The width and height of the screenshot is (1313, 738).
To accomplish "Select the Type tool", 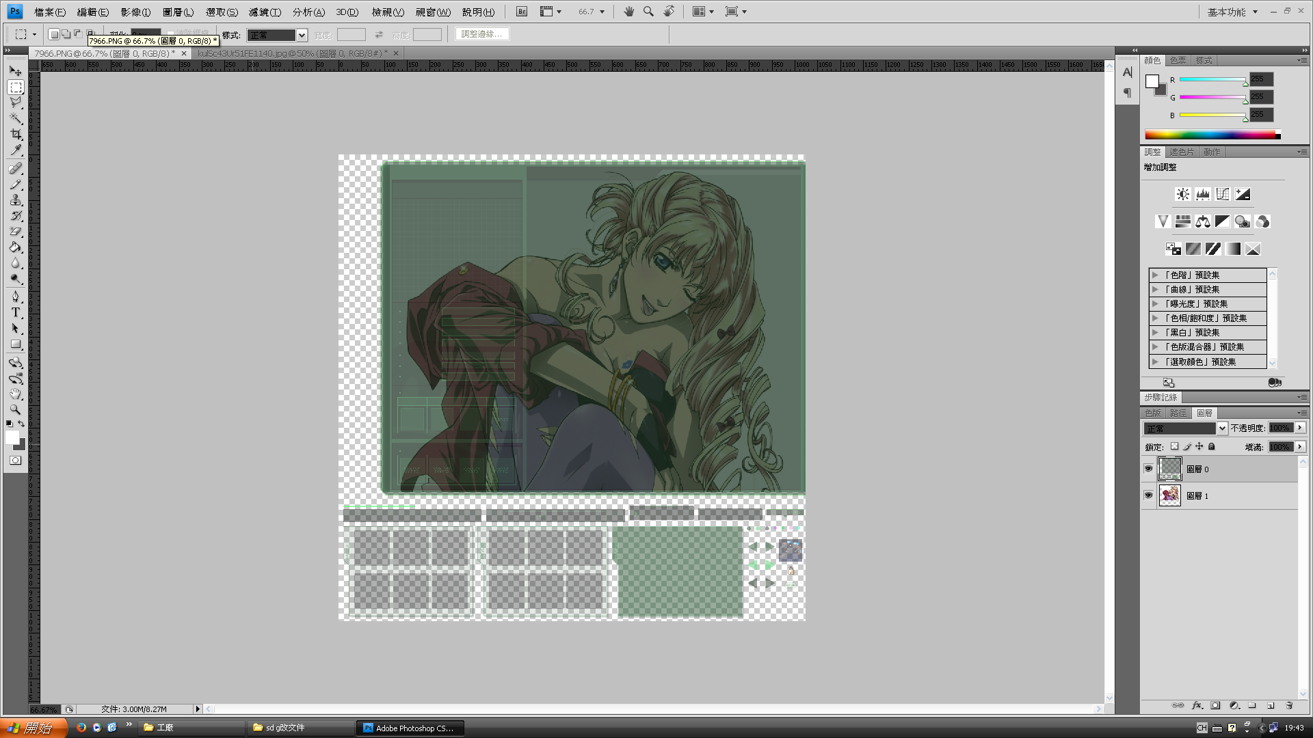I will point(16,312).
